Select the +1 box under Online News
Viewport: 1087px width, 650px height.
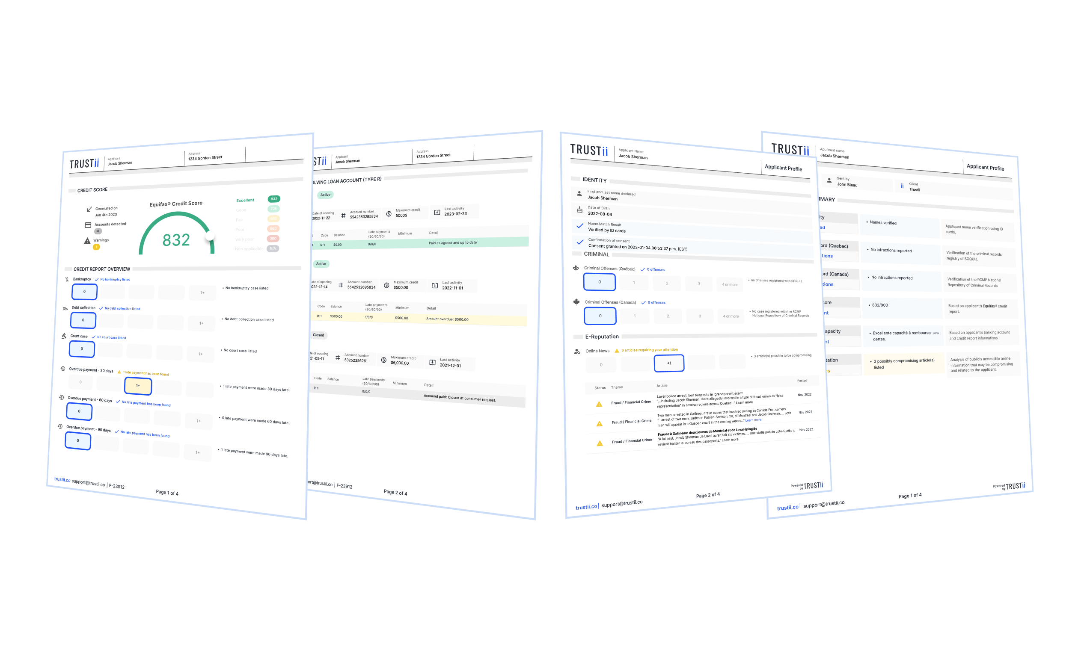669,363
